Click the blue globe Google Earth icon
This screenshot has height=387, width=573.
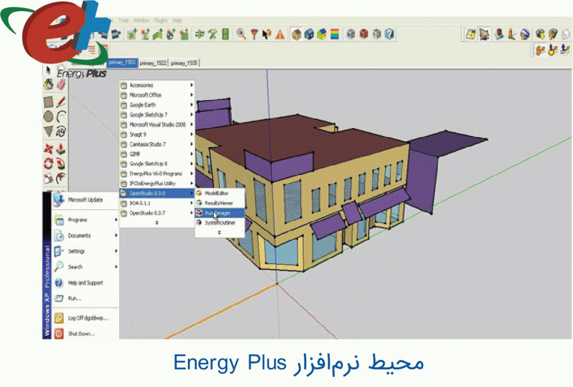(x=525, y=34)
